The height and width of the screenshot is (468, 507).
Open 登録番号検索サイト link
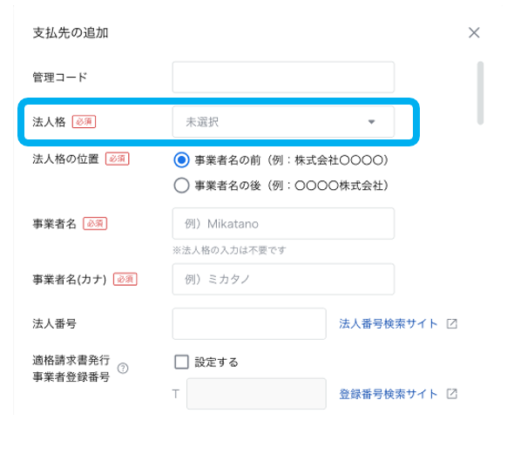[388, 394]
